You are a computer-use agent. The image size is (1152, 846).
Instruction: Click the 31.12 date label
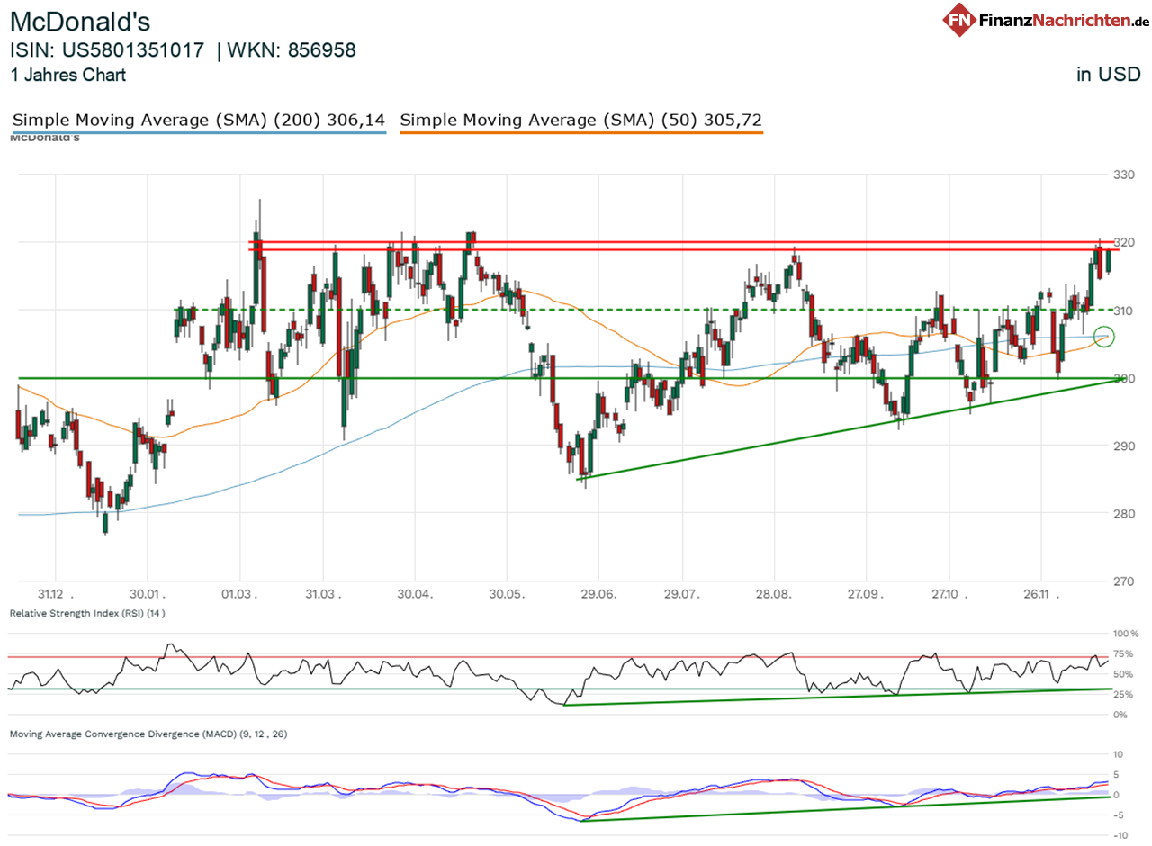coord(51,594)
